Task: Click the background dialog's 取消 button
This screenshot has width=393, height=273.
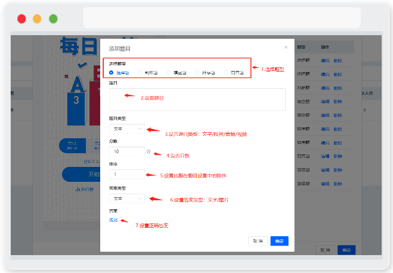Action: (325, 250)
